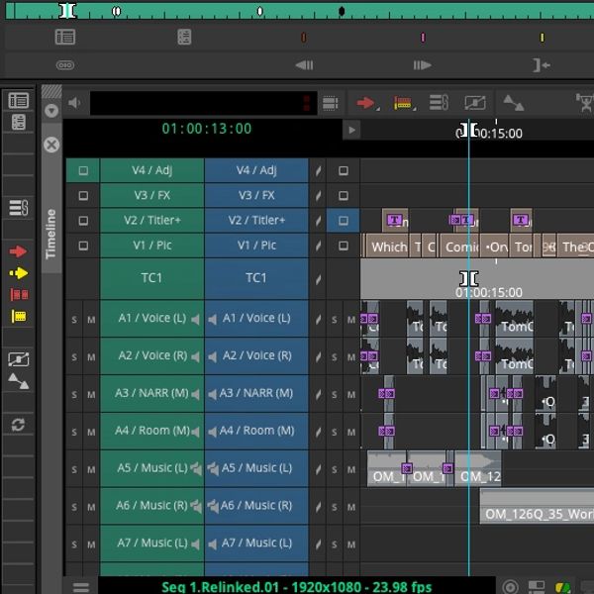This screenshot has height=594, width=594.
Task: Click the TomC audio clip on A1
Action: [515, 319]
